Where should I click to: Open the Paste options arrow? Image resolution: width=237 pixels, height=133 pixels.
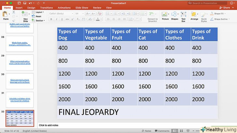click(9, 14)
